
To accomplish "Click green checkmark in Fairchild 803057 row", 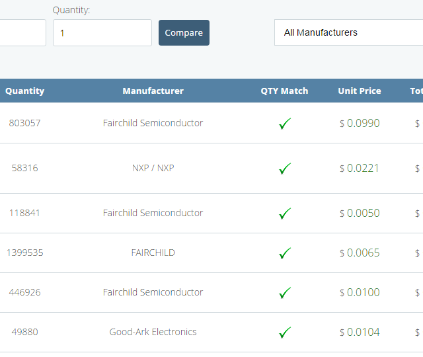I will point(285,124).
